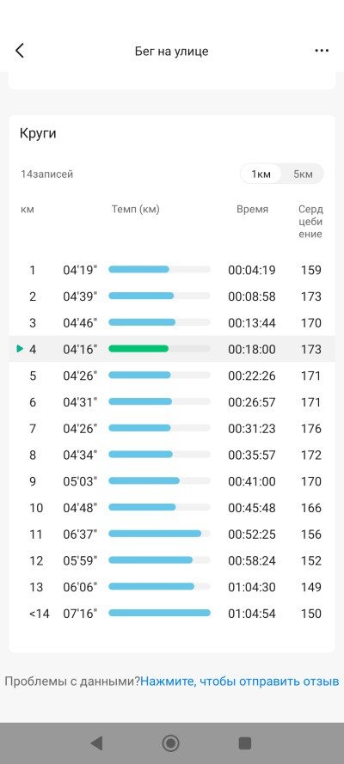344x764 pixels.
Task: Tap the Время column header
Action: 252,210
